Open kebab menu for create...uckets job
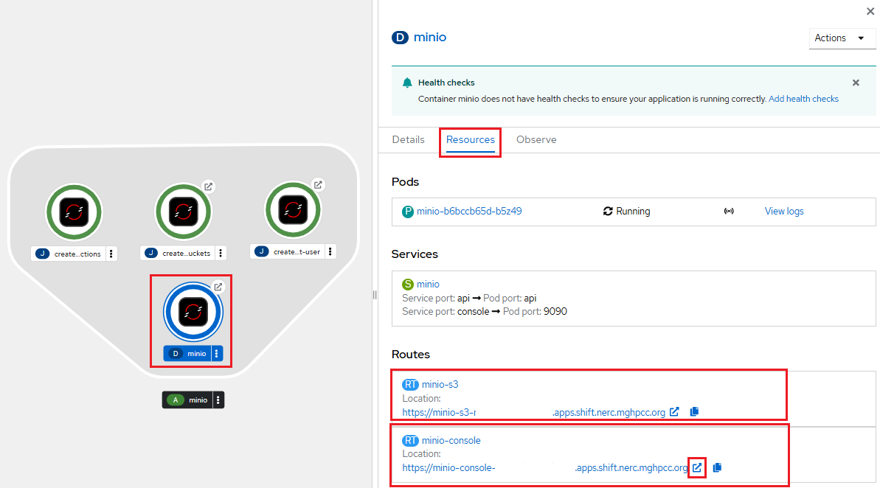 pyautogui.click(x=221, y=253)
